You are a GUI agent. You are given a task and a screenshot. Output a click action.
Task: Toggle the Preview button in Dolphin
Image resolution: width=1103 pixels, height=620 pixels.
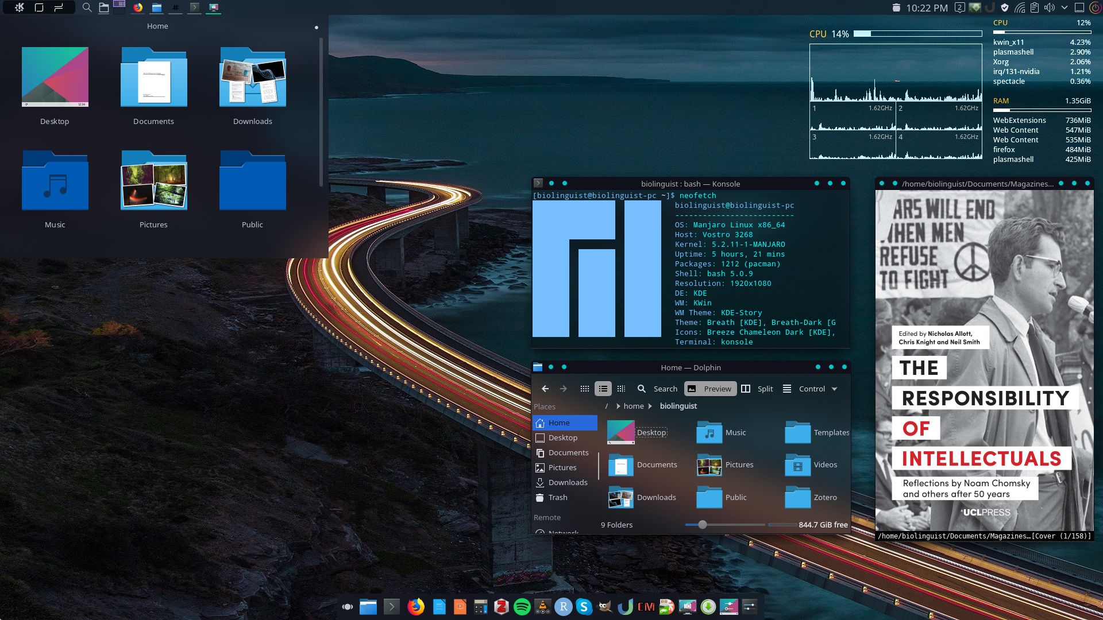710,389
